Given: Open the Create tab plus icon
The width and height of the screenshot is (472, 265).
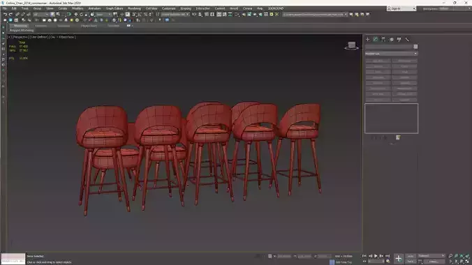Looking at the screenshot, I should click(367, 40).
